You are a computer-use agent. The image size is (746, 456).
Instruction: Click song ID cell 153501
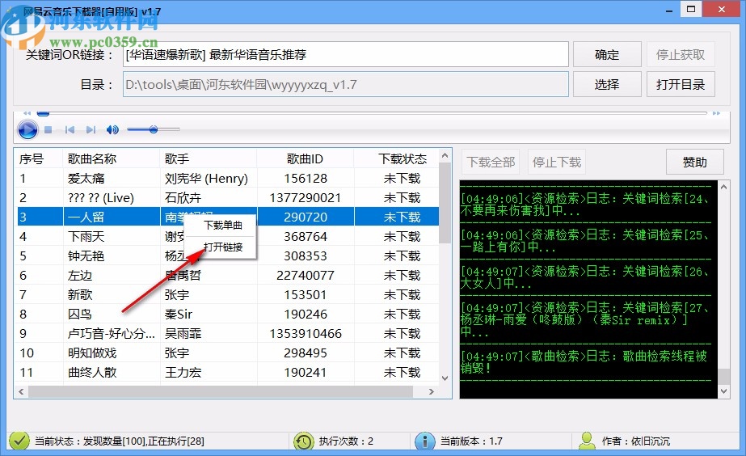[x=306, y=294]
